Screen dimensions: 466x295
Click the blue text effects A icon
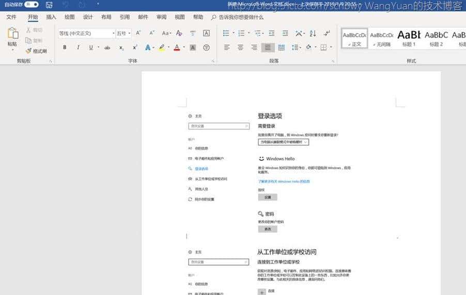click(x=148, y=47)
